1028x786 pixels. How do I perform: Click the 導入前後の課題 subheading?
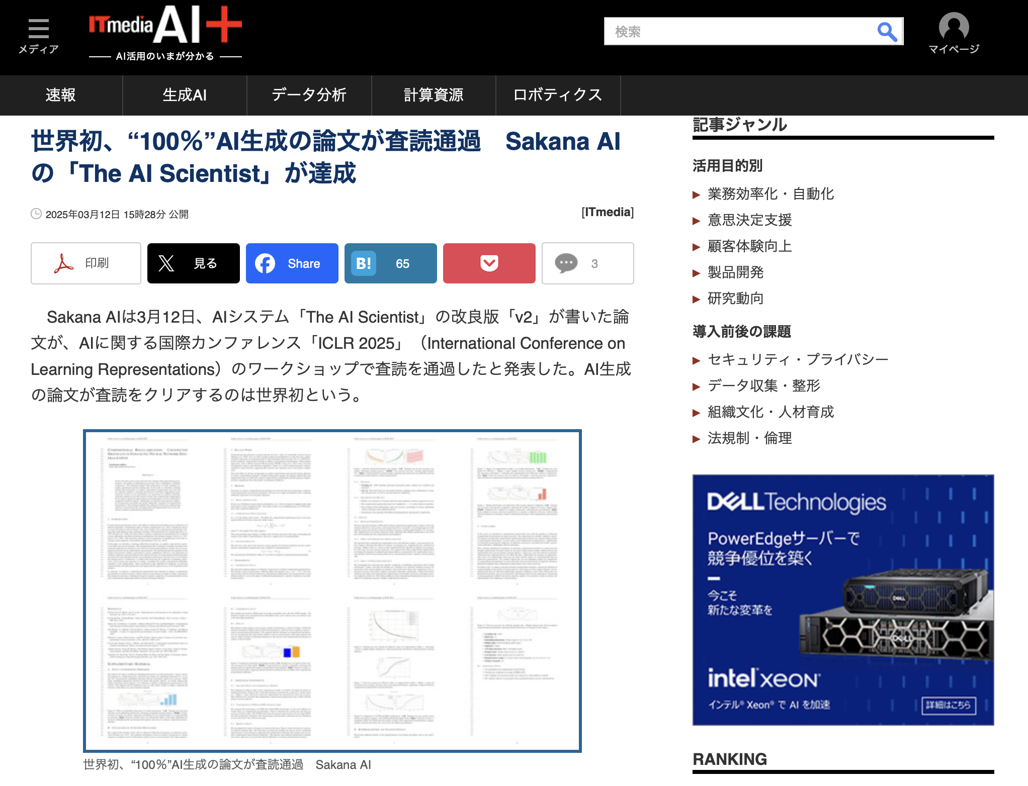tap(741, 331)
